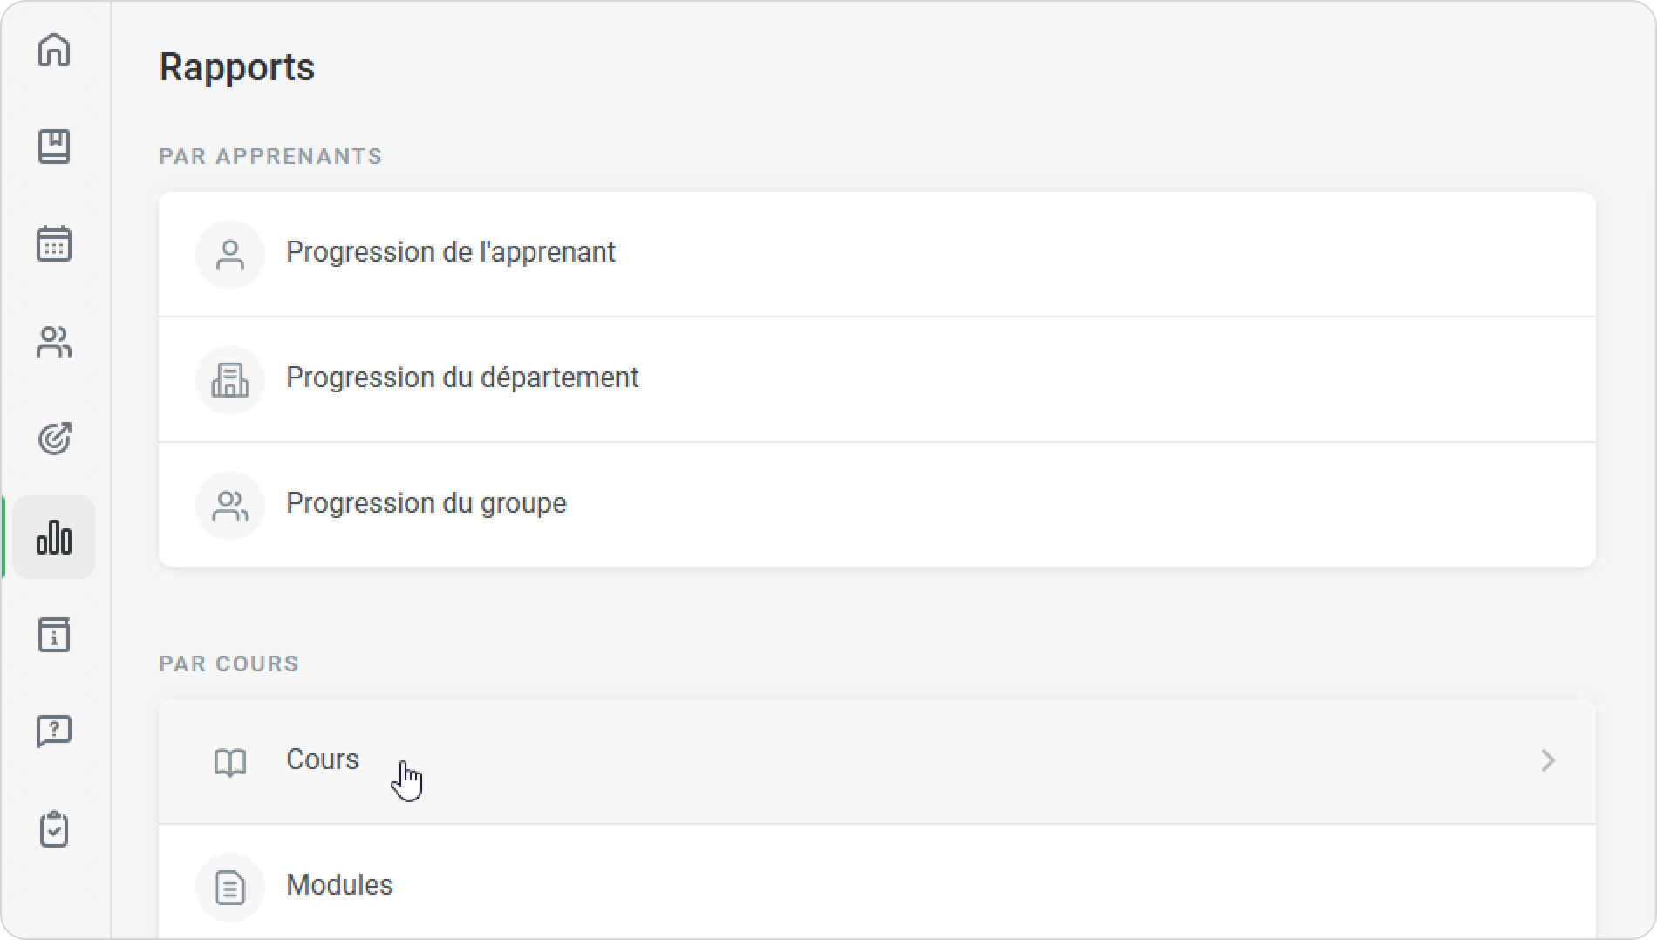Screen dimensions: 1657x940
Task: Open the Home icon in sidebar
Action: pyautogui.click(x=54, y=50)
